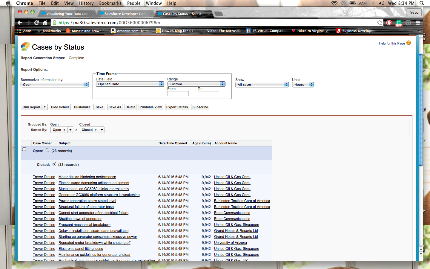Open Help for this Page link
430x269 pixels.
pyautogui.click(x=392, y=43)
